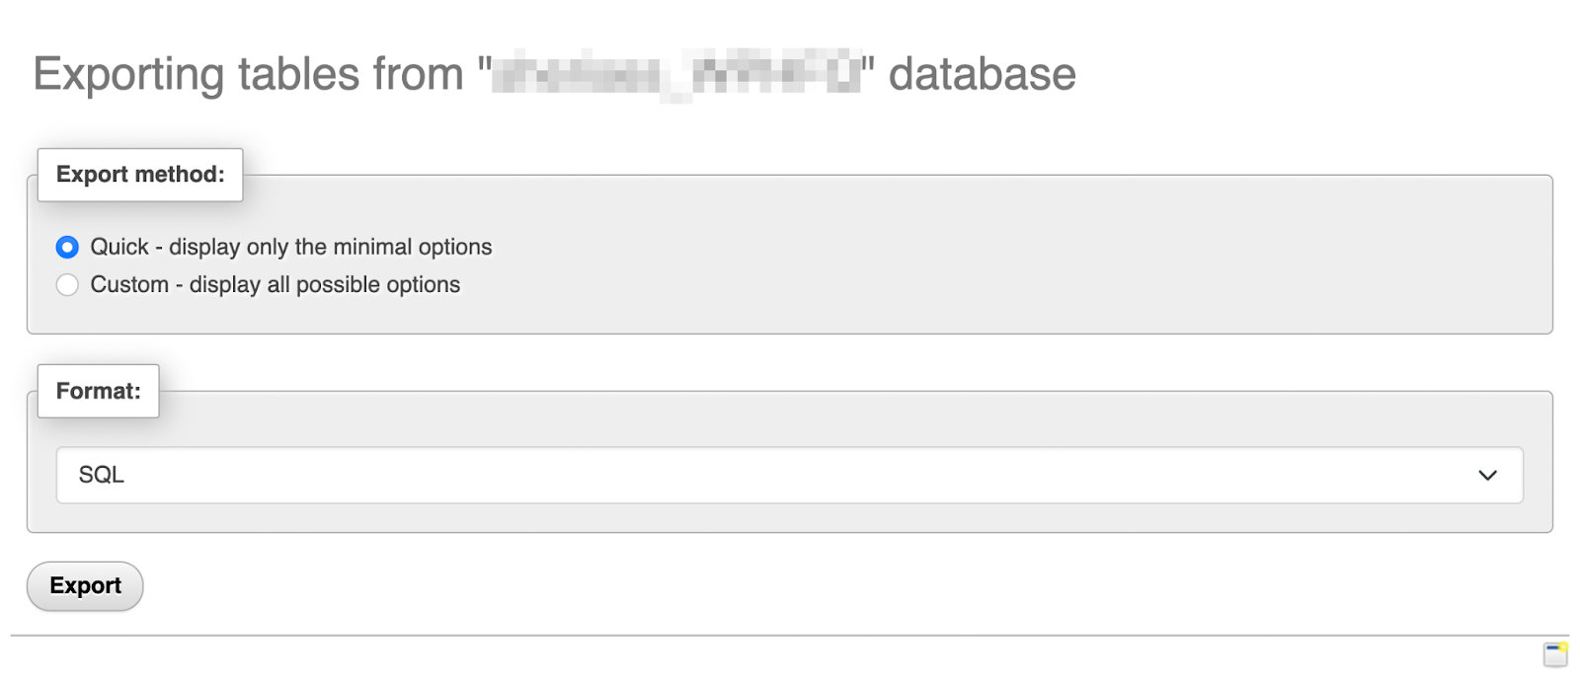Click the Custom option's descriptive text
1580x679 pixels.
click(x=276, y=284)
